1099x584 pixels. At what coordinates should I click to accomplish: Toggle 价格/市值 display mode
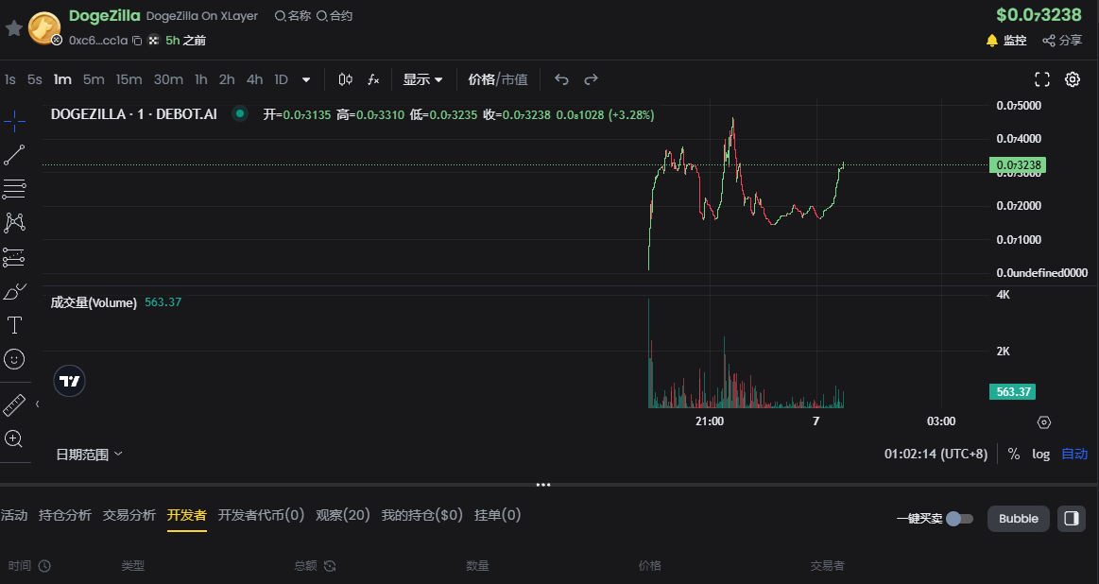[498, 79]
